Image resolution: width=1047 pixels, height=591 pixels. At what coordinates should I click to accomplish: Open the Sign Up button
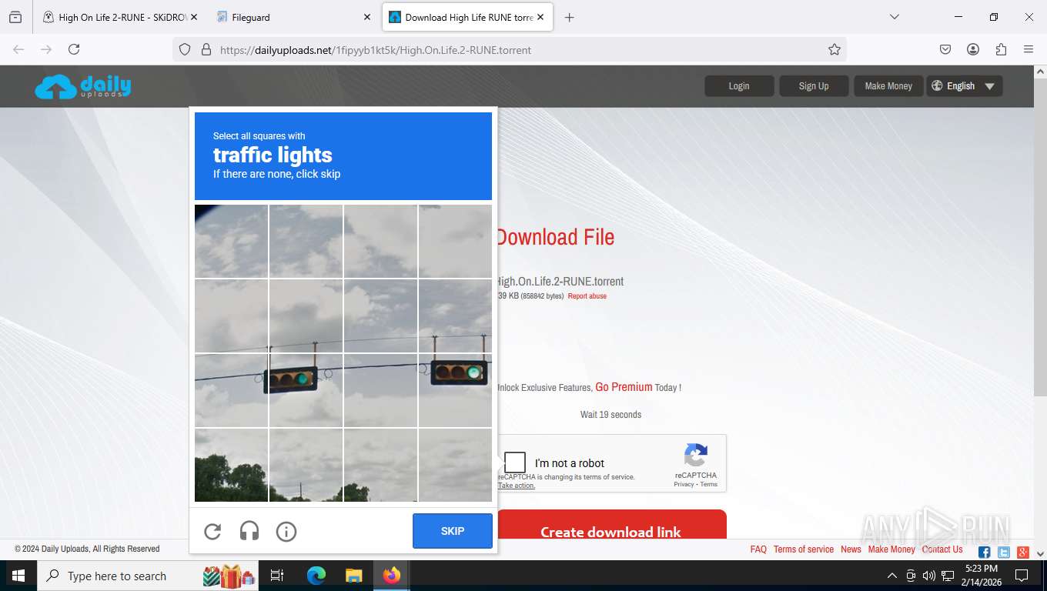click(x=814, y=86)
